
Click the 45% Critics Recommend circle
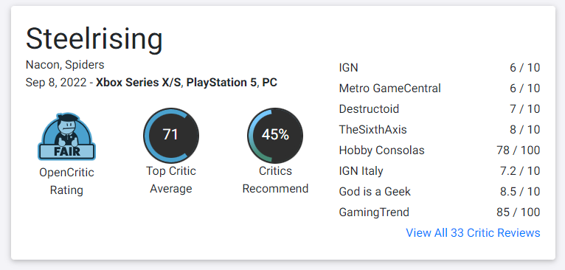275,135
